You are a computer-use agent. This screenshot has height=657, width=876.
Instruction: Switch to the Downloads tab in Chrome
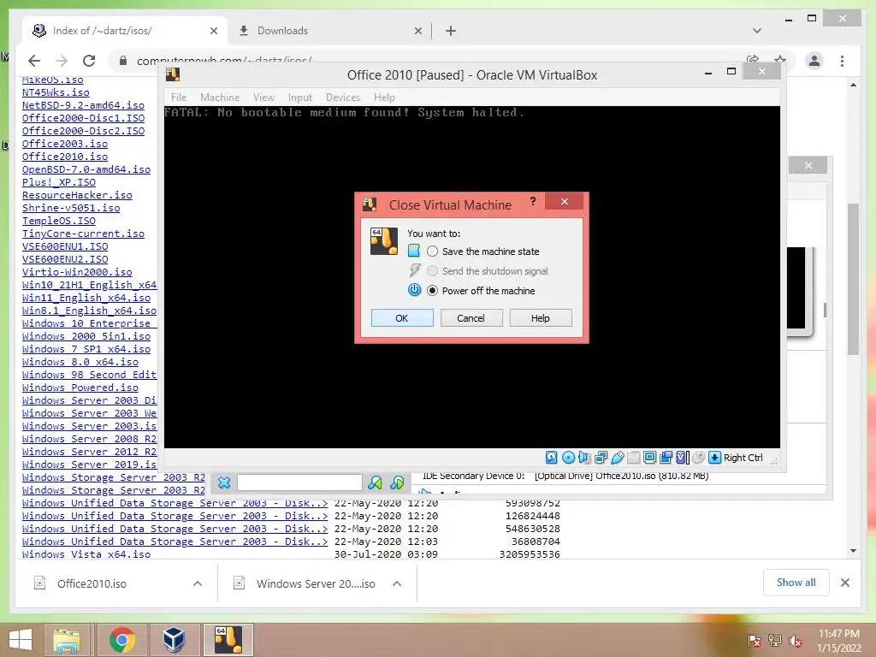(329, 31)
